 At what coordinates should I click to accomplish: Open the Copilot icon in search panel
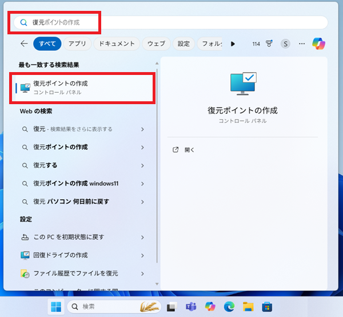319,44
